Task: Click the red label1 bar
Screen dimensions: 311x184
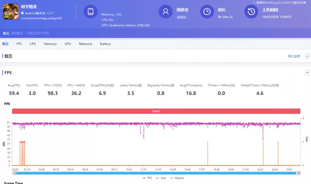Action: point(156,111)
